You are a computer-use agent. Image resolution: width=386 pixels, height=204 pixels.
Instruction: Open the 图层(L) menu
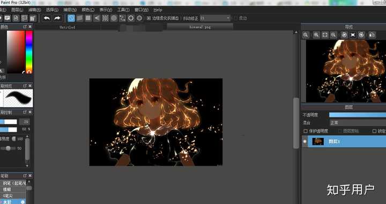(x=17, y=10)
